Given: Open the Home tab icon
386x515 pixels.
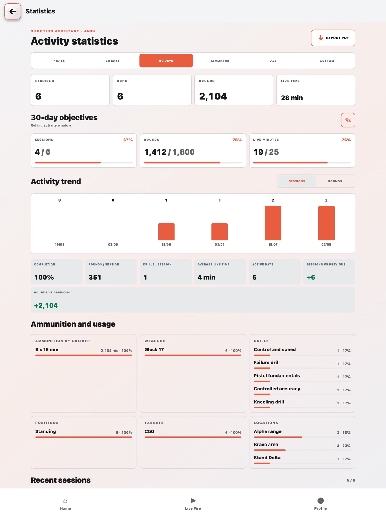Looking at the screenshot, I should pos(65,501).
